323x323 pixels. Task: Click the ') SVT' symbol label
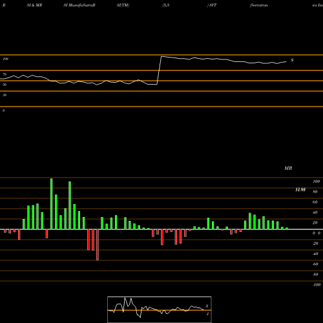click(x=212, y=5)
